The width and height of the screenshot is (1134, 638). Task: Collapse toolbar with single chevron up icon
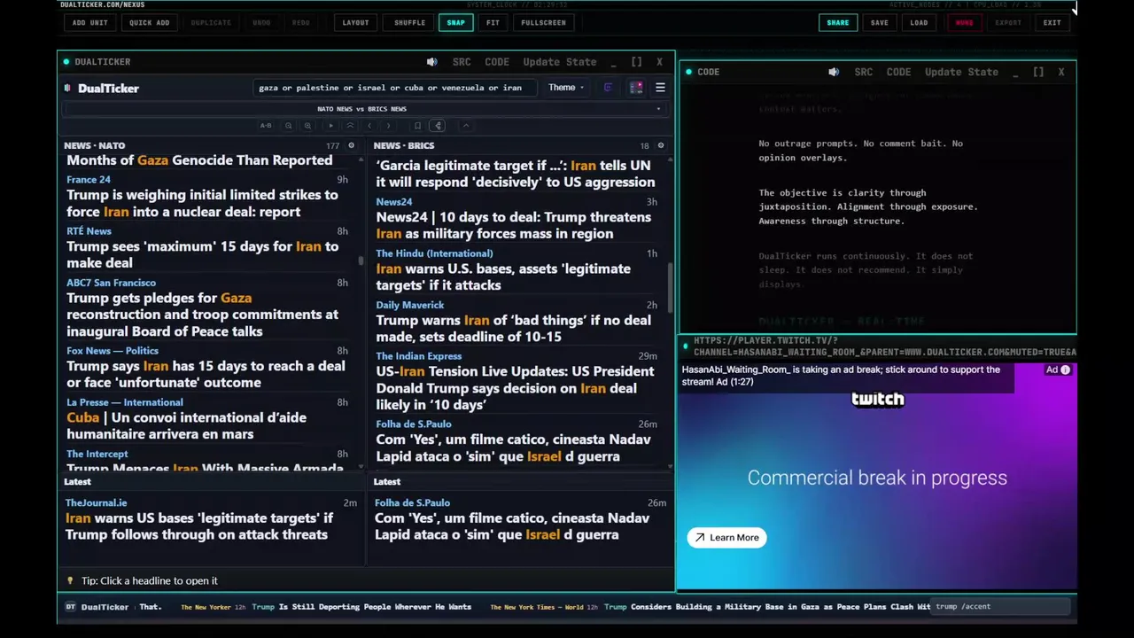coord(466,126)
